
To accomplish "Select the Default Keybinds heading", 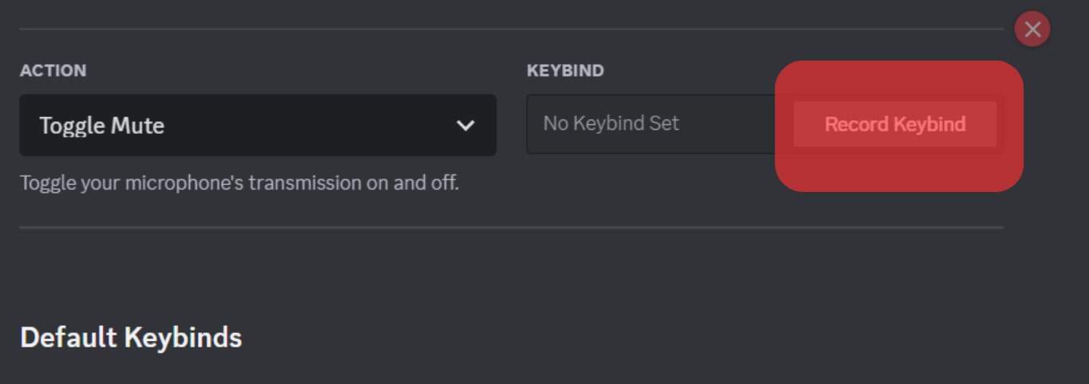I will 131,337.
